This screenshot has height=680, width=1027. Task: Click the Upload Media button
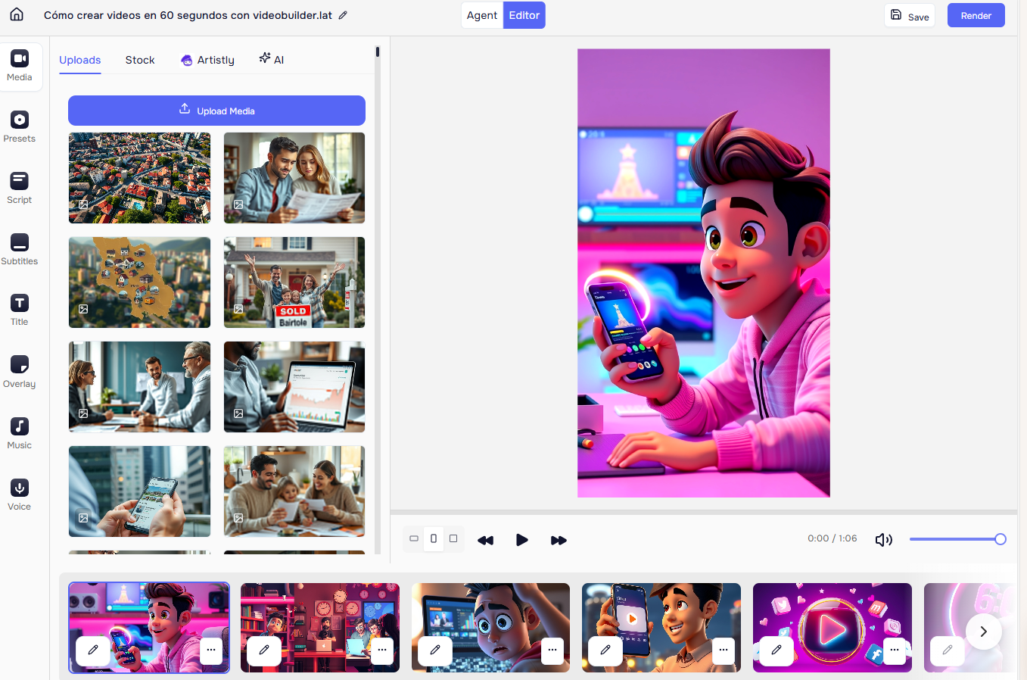pos(216,111)
